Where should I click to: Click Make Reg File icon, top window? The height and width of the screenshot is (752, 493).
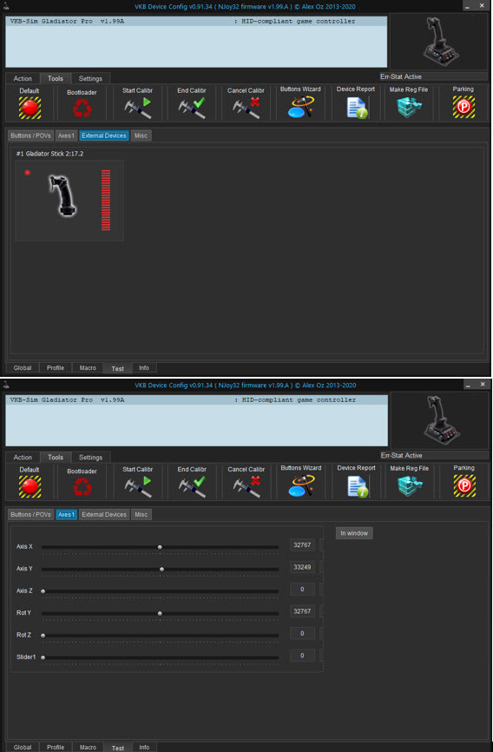coord(409,107)
